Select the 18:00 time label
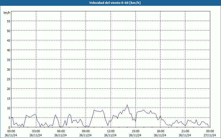 pyautogui.click(x=160, y=131)
